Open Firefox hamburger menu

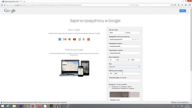click(x=190, y=5)
